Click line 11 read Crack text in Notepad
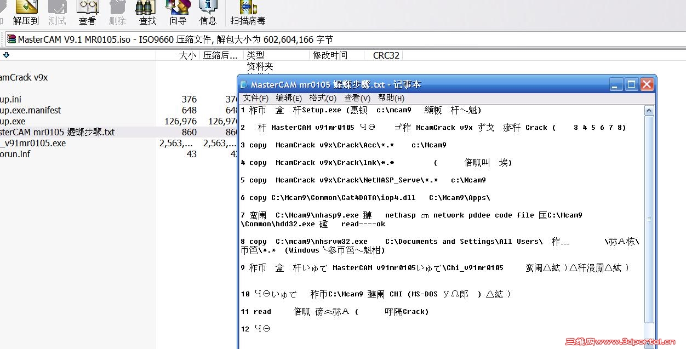The image size is (686, 349). pos(335,312)
